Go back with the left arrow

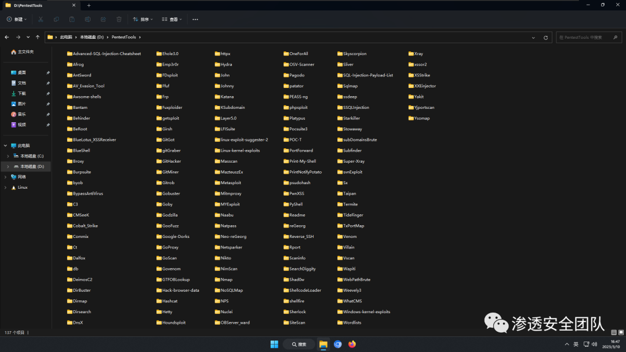click(7, 37)
